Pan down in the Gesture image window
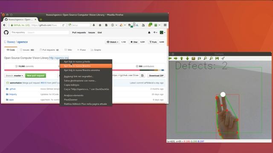Image resolution: width=273 pixels, height=153 pixels. point(187,59)
